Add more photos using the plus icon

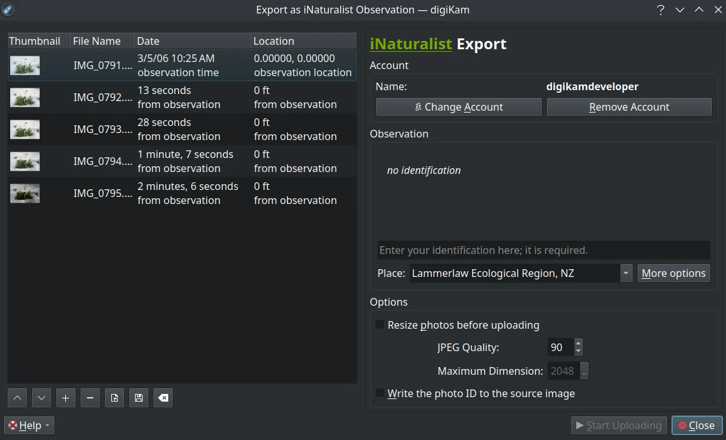coord(66,397)
